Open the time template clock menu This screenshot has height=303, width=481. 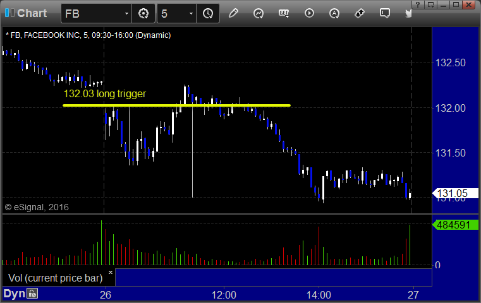tap(208, 13)
